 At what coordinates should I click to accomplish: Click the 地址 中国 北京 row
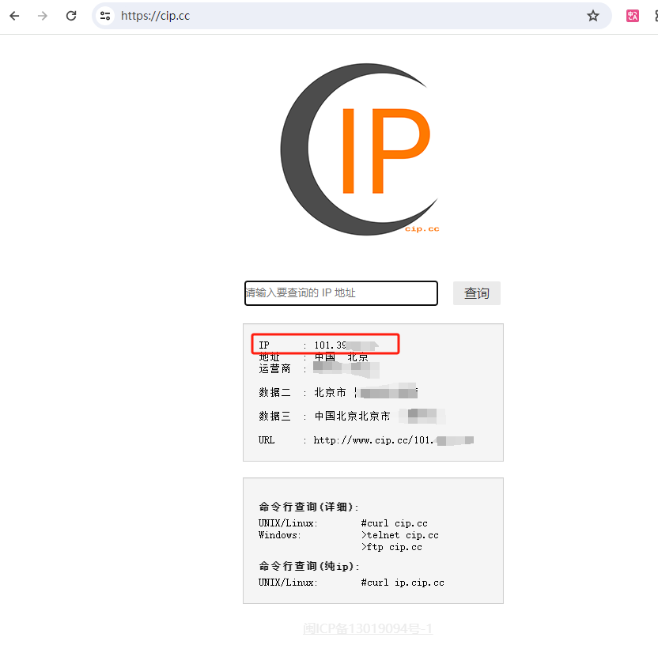[x=313, y=357]
